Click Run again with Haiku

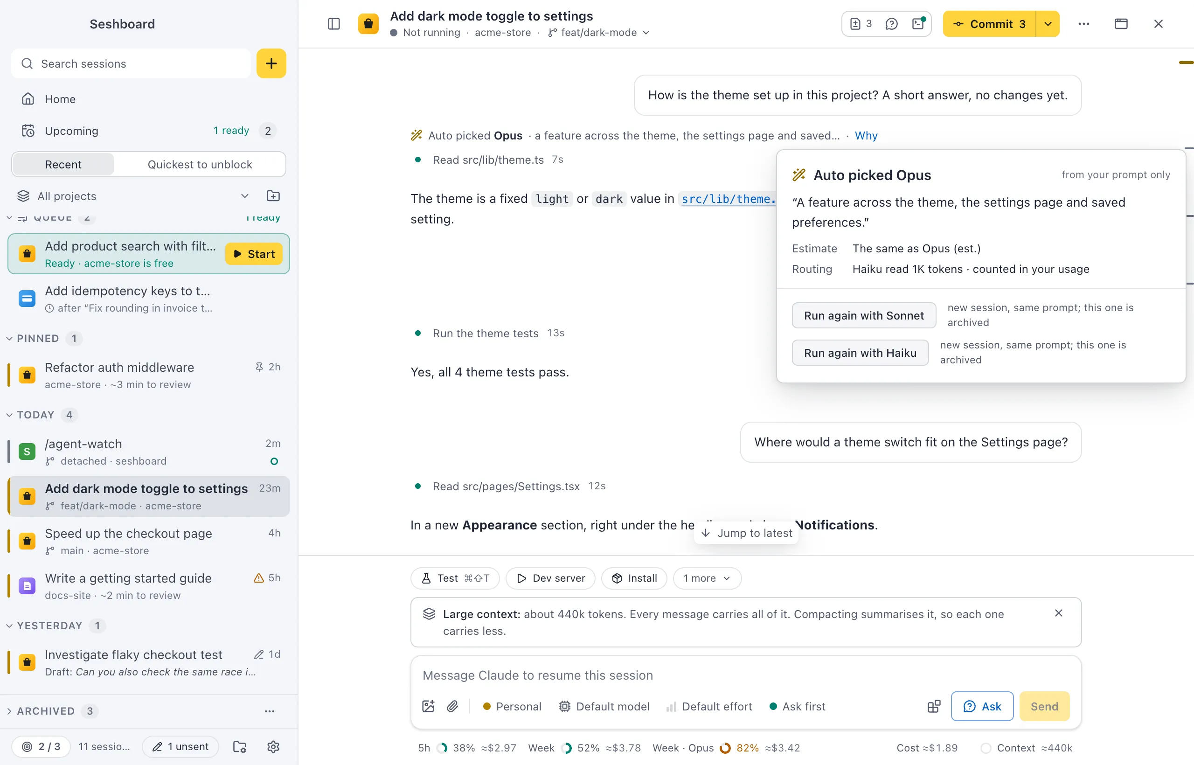pos(860,353)
